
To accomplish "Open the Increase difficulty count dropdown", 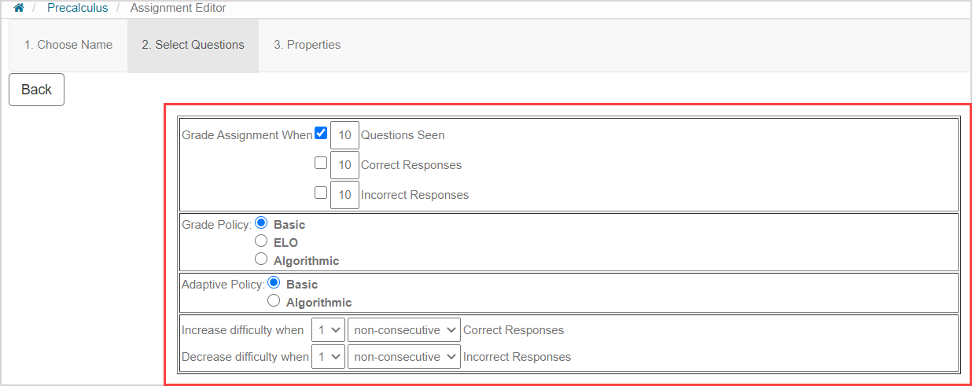I will [328, 330].
